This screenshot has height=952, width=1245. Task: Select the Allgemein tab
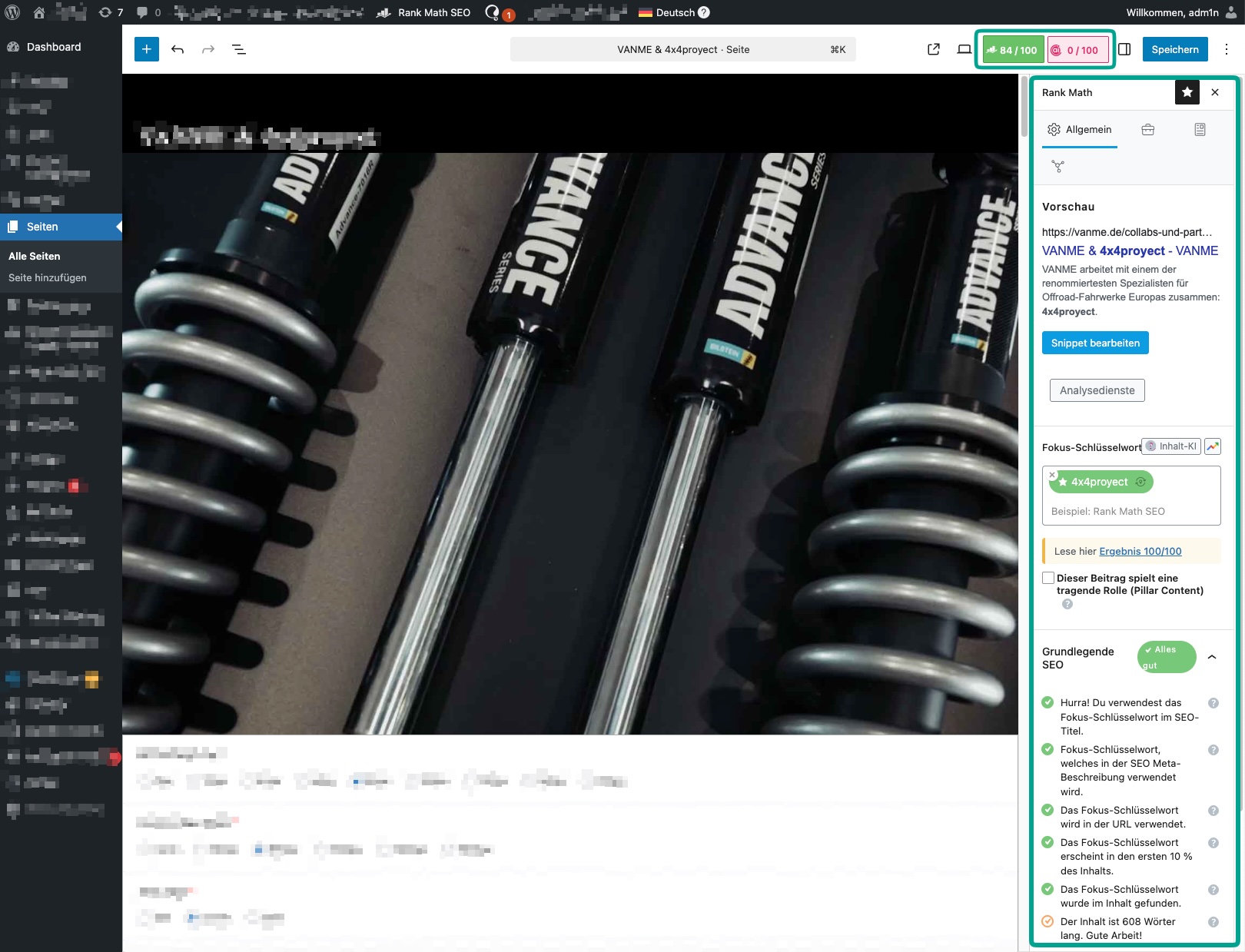click(1080, 130)
